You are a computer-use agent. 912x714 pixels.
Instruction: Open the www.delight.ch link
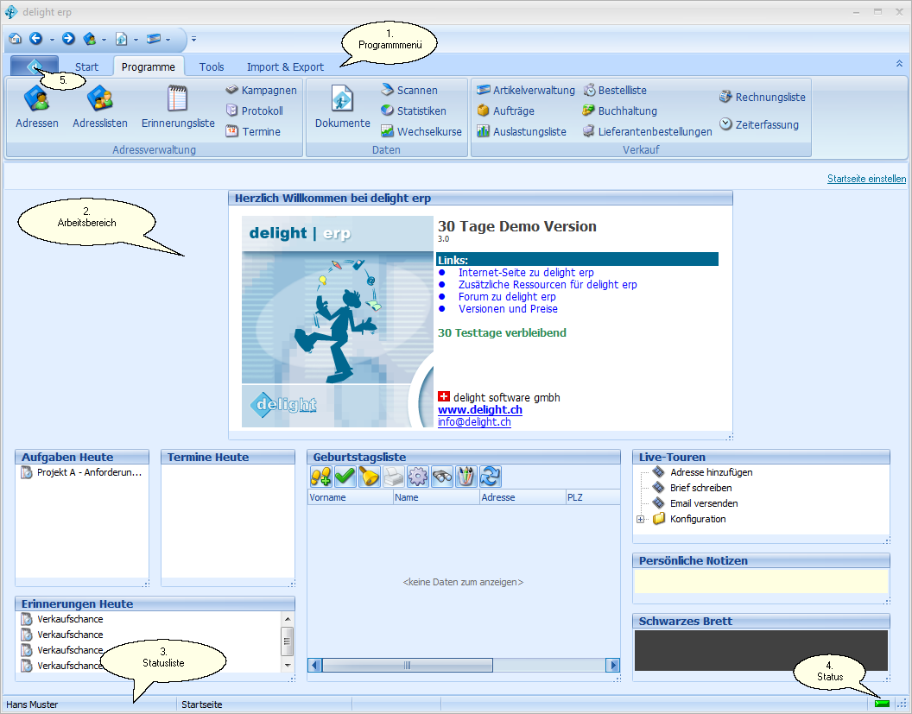pos(479,410)
